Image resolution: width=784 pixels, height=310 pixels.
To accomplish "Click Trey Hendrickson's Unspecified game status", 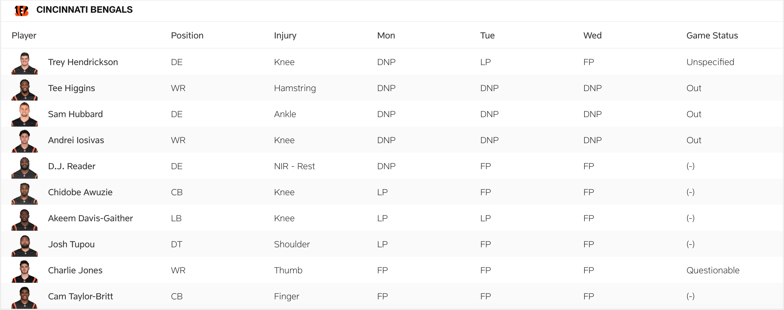I will [710, 62].
